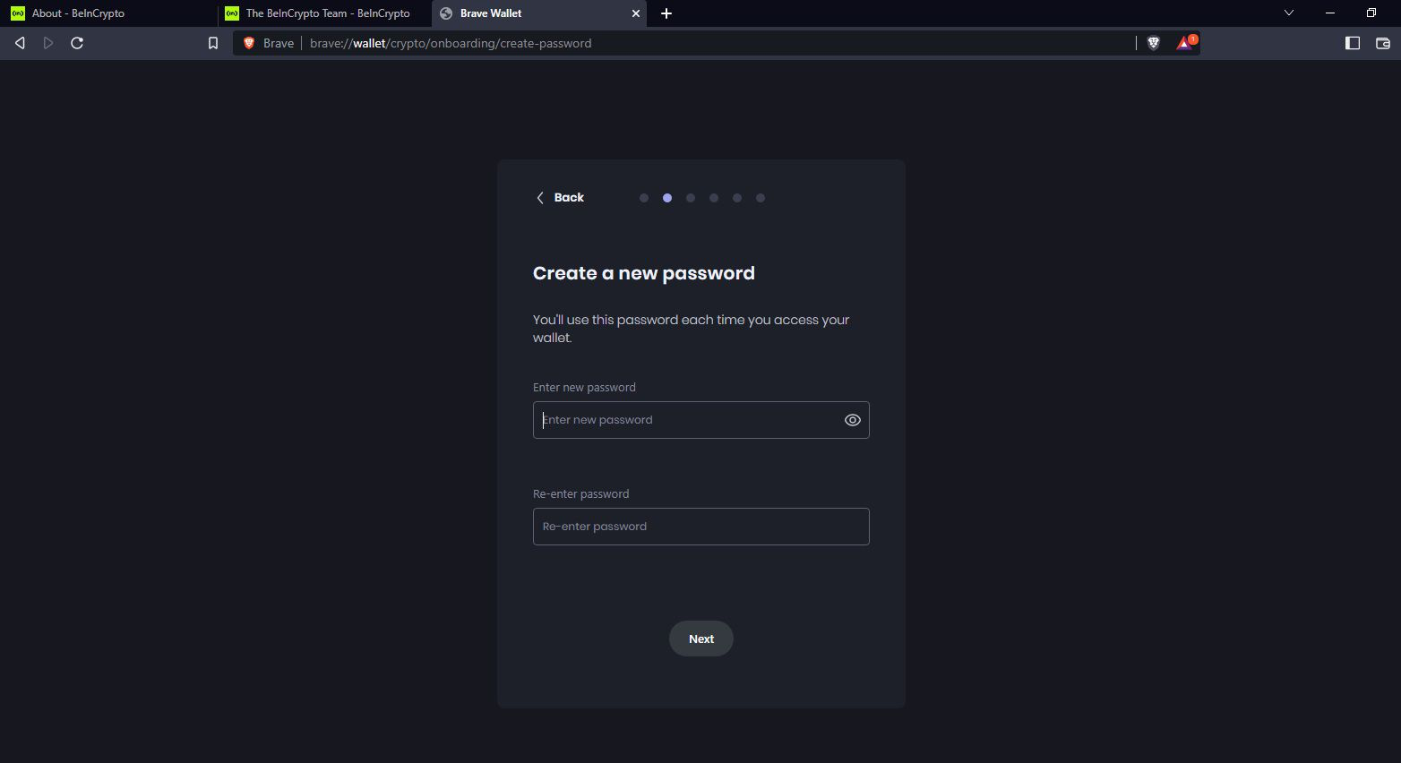Viewport: 1401px width, 763px height.
Task: Click the highlighted second progress dot
Action: coord(667,198)
